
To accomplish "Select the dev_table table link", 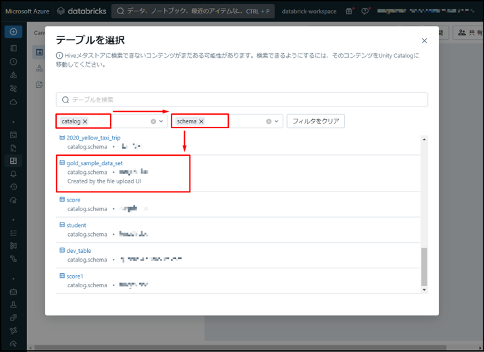I will click(x=79, y=251).
